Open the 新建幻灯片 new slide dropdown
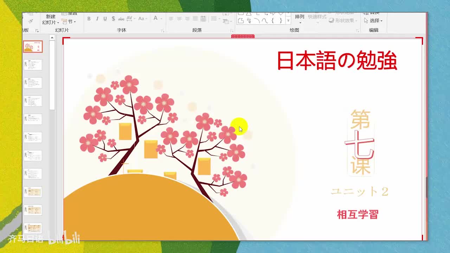The width and height of the screenshot is (450, 253). (x=51, y=20)
